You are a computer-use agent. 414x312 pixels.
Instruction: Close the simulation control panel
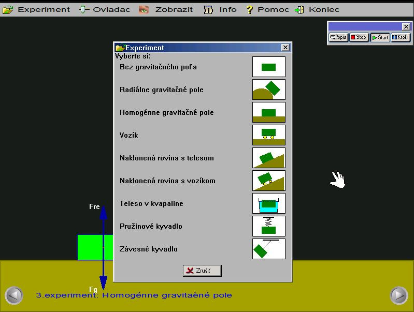point(406,26)
